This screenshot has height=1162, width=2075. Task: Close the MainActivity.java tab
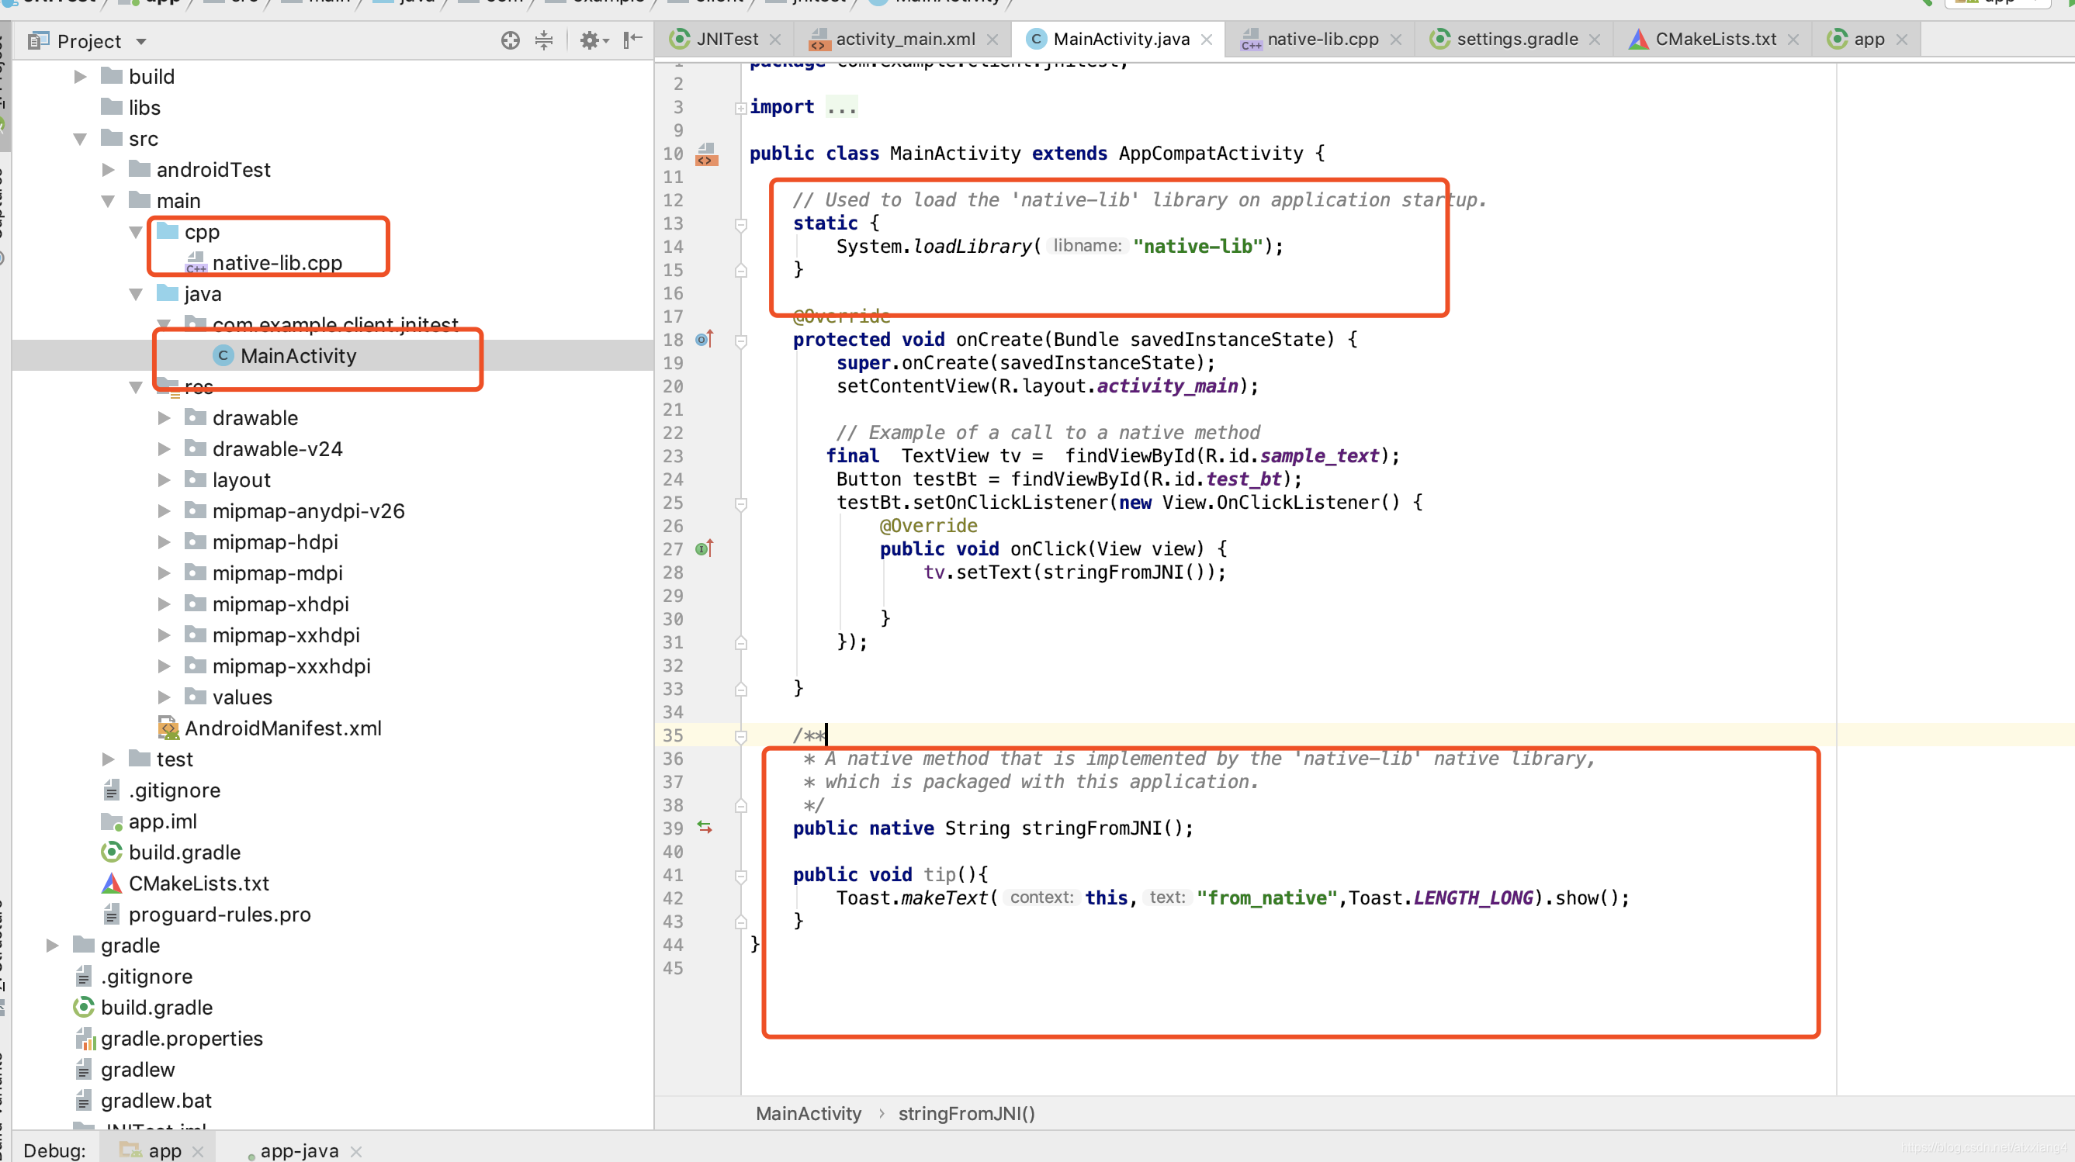pyautogui.click(x=1207, y=40)
